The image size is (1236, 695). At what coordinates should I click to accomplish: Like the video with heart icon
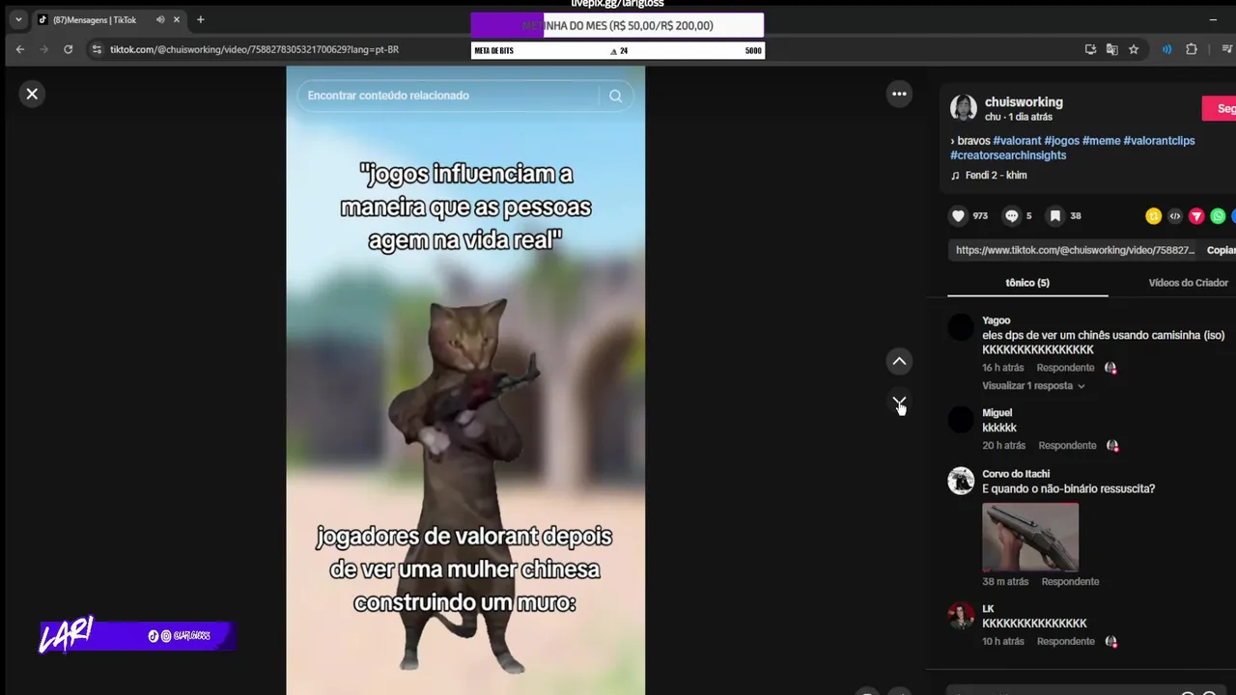(958, 216)
